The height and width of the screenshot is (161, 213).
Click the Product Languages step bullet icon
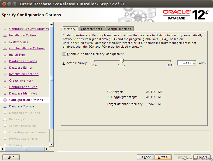tap(5, 61)
